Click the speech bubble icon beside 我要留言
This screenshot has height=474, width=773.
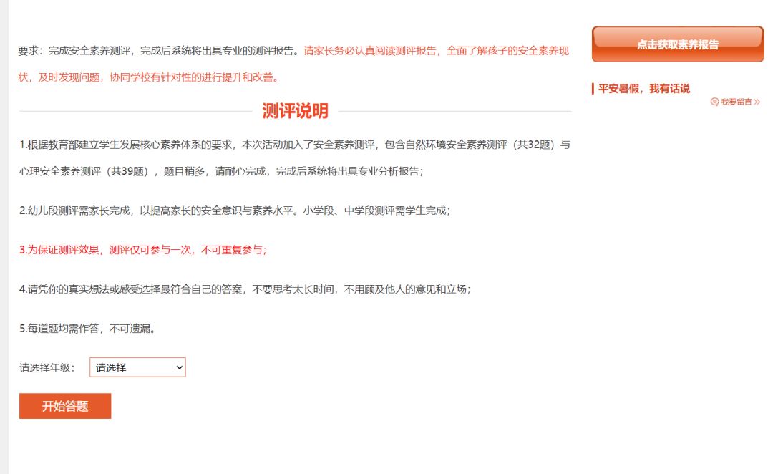pos(714,102)
